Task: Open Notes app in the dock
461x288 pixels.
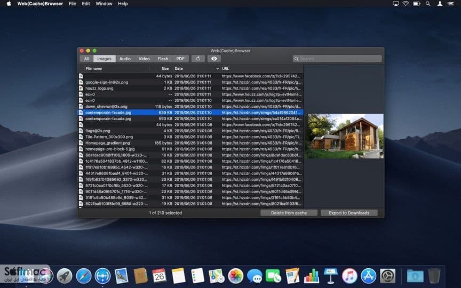Action: 178,276
